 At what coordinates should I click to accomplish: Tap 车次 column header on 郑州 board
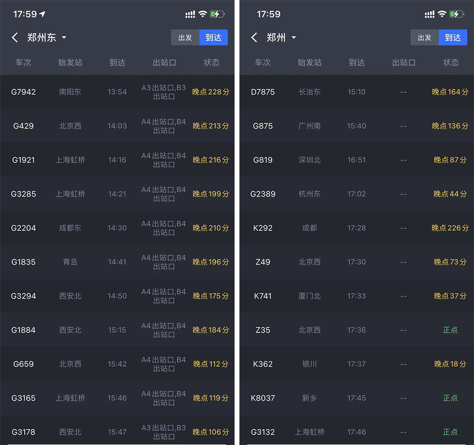(x=263, y=63)
